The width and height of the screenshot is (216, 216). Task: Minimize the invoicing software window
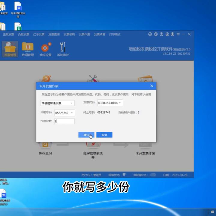coord(184,34)
